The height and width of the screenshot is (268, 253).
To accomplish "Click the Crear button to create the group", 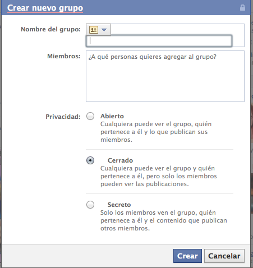I will (187, 256).
